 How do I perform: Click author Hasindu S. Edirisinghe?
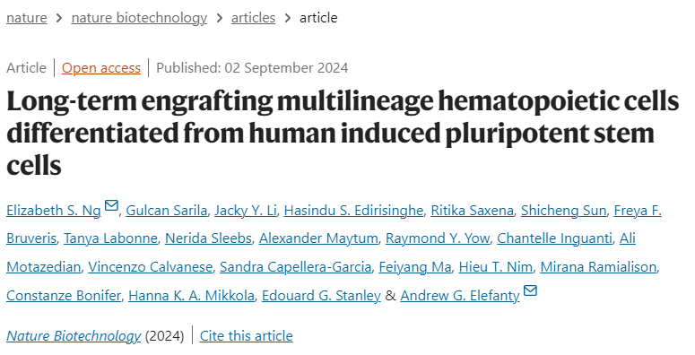tap(353, 210)
